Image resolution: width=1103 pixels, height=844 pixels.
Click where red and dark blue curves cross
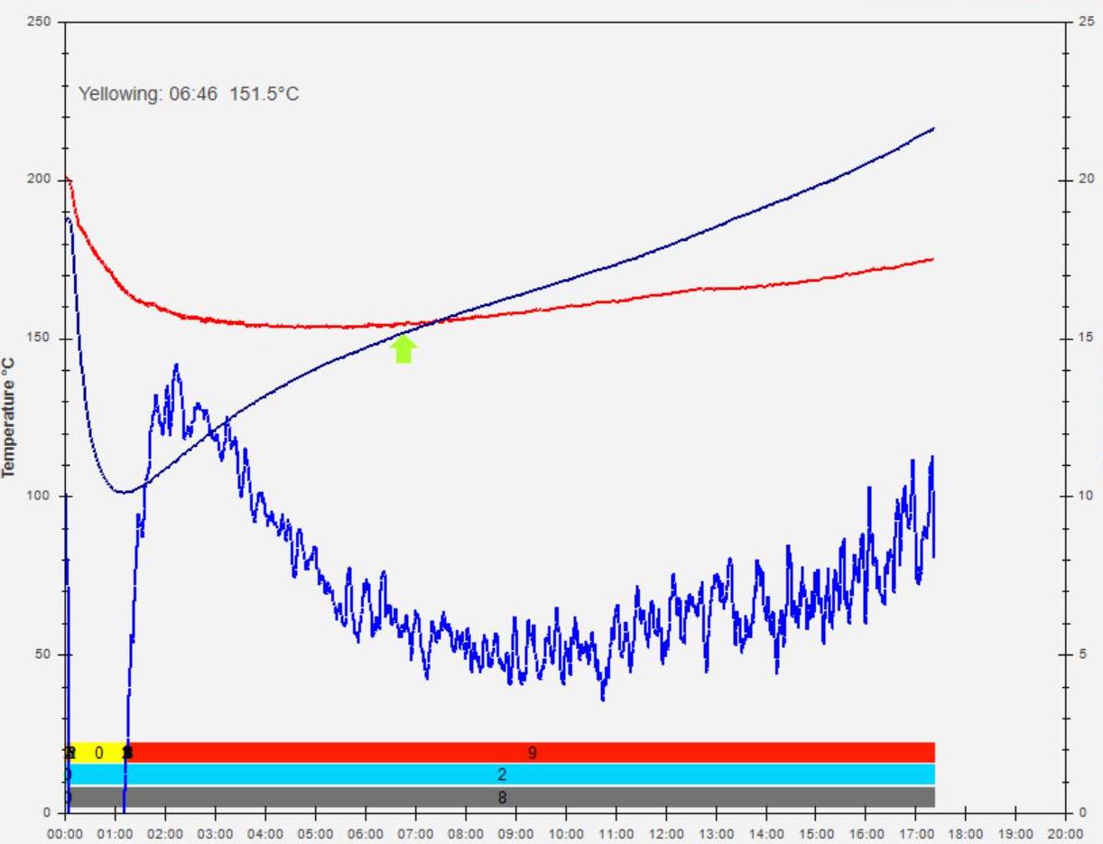pos(433,321)
